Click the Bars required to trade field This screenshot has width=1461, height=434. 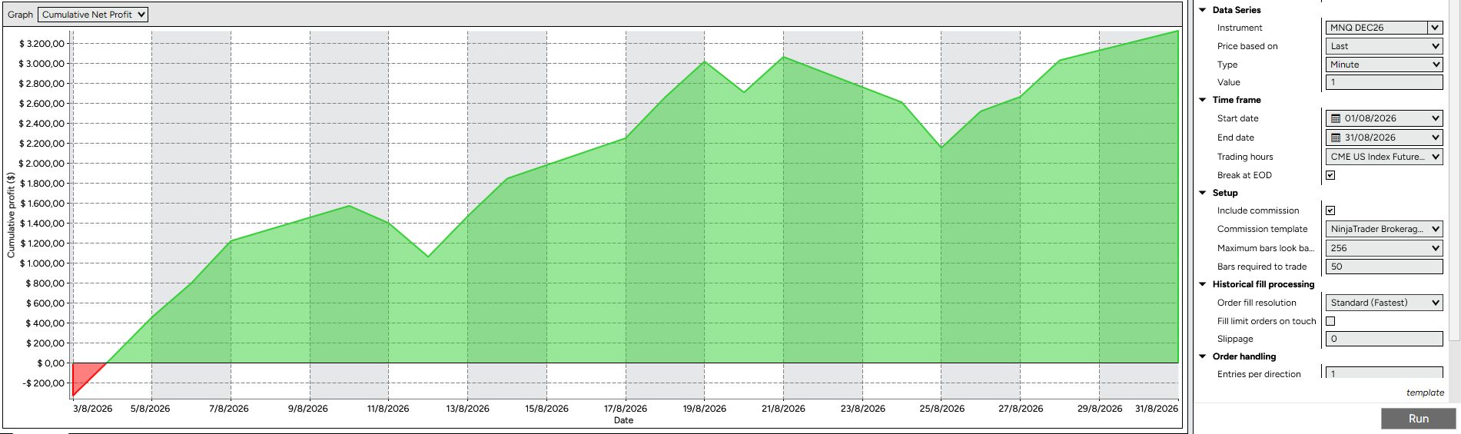click(1384, 267)
